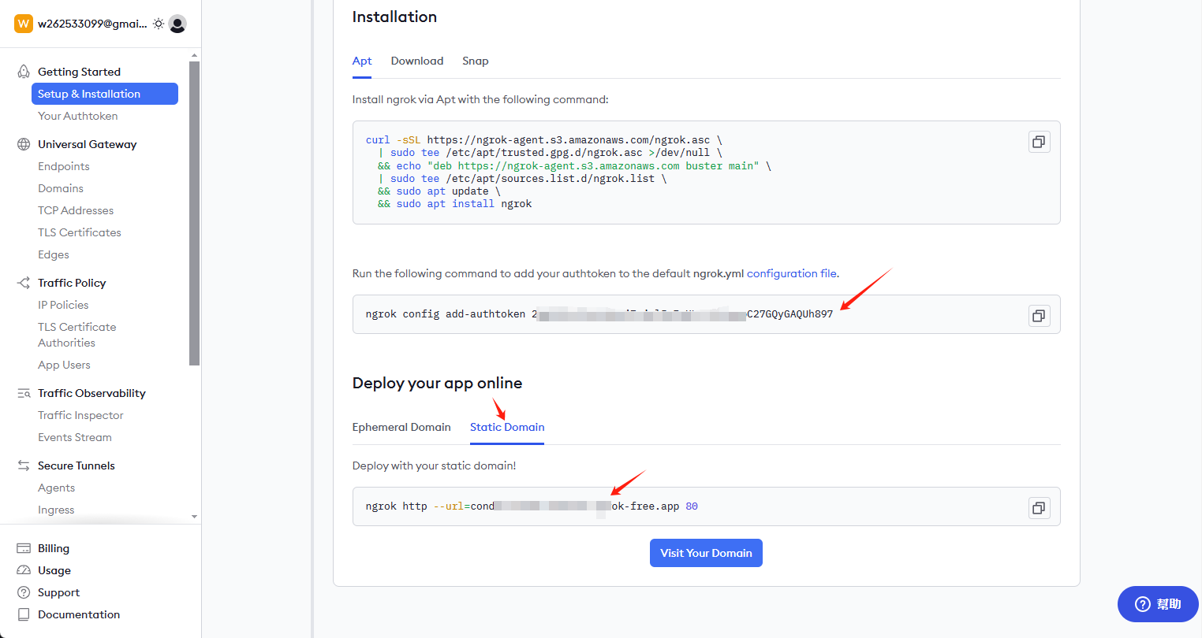This screenshot has width=1202, height=638.
Task: Open the 幫助 help button
Action: tap(1158, 604)
